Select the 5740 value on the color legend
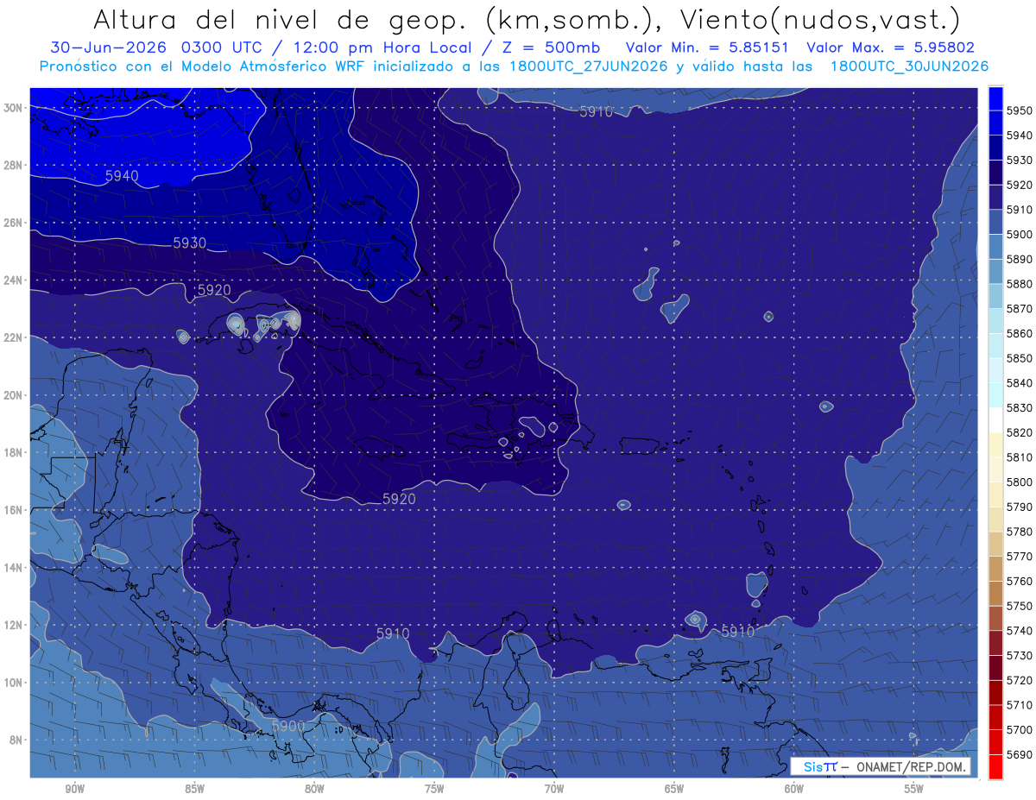The width and height of the screenshot is (1036, 800). click(x=1019, y=630)
